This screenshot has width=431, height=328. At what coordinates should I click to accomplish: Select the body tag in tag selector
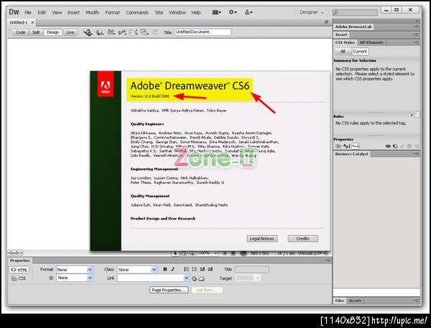coord(15,252)
